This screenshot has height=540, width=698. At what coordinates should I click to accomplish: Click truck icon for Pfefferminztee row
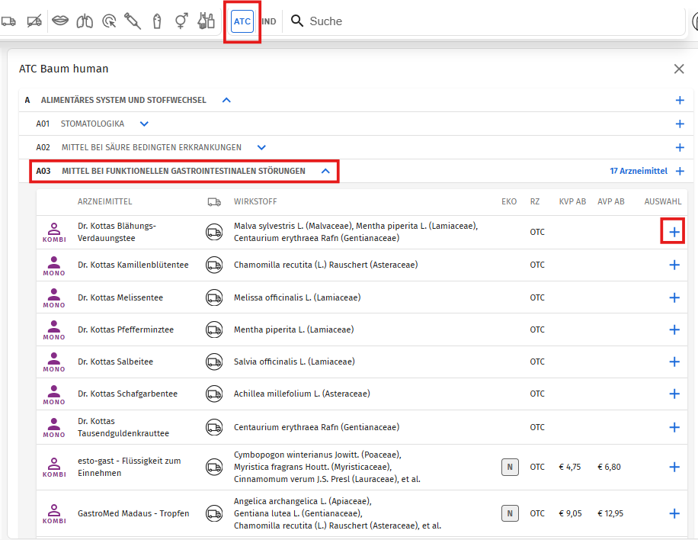pos(214,329)
